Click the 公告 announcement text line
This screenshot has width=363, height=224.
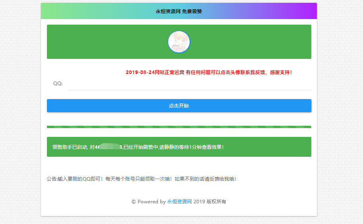pos(142,179)
